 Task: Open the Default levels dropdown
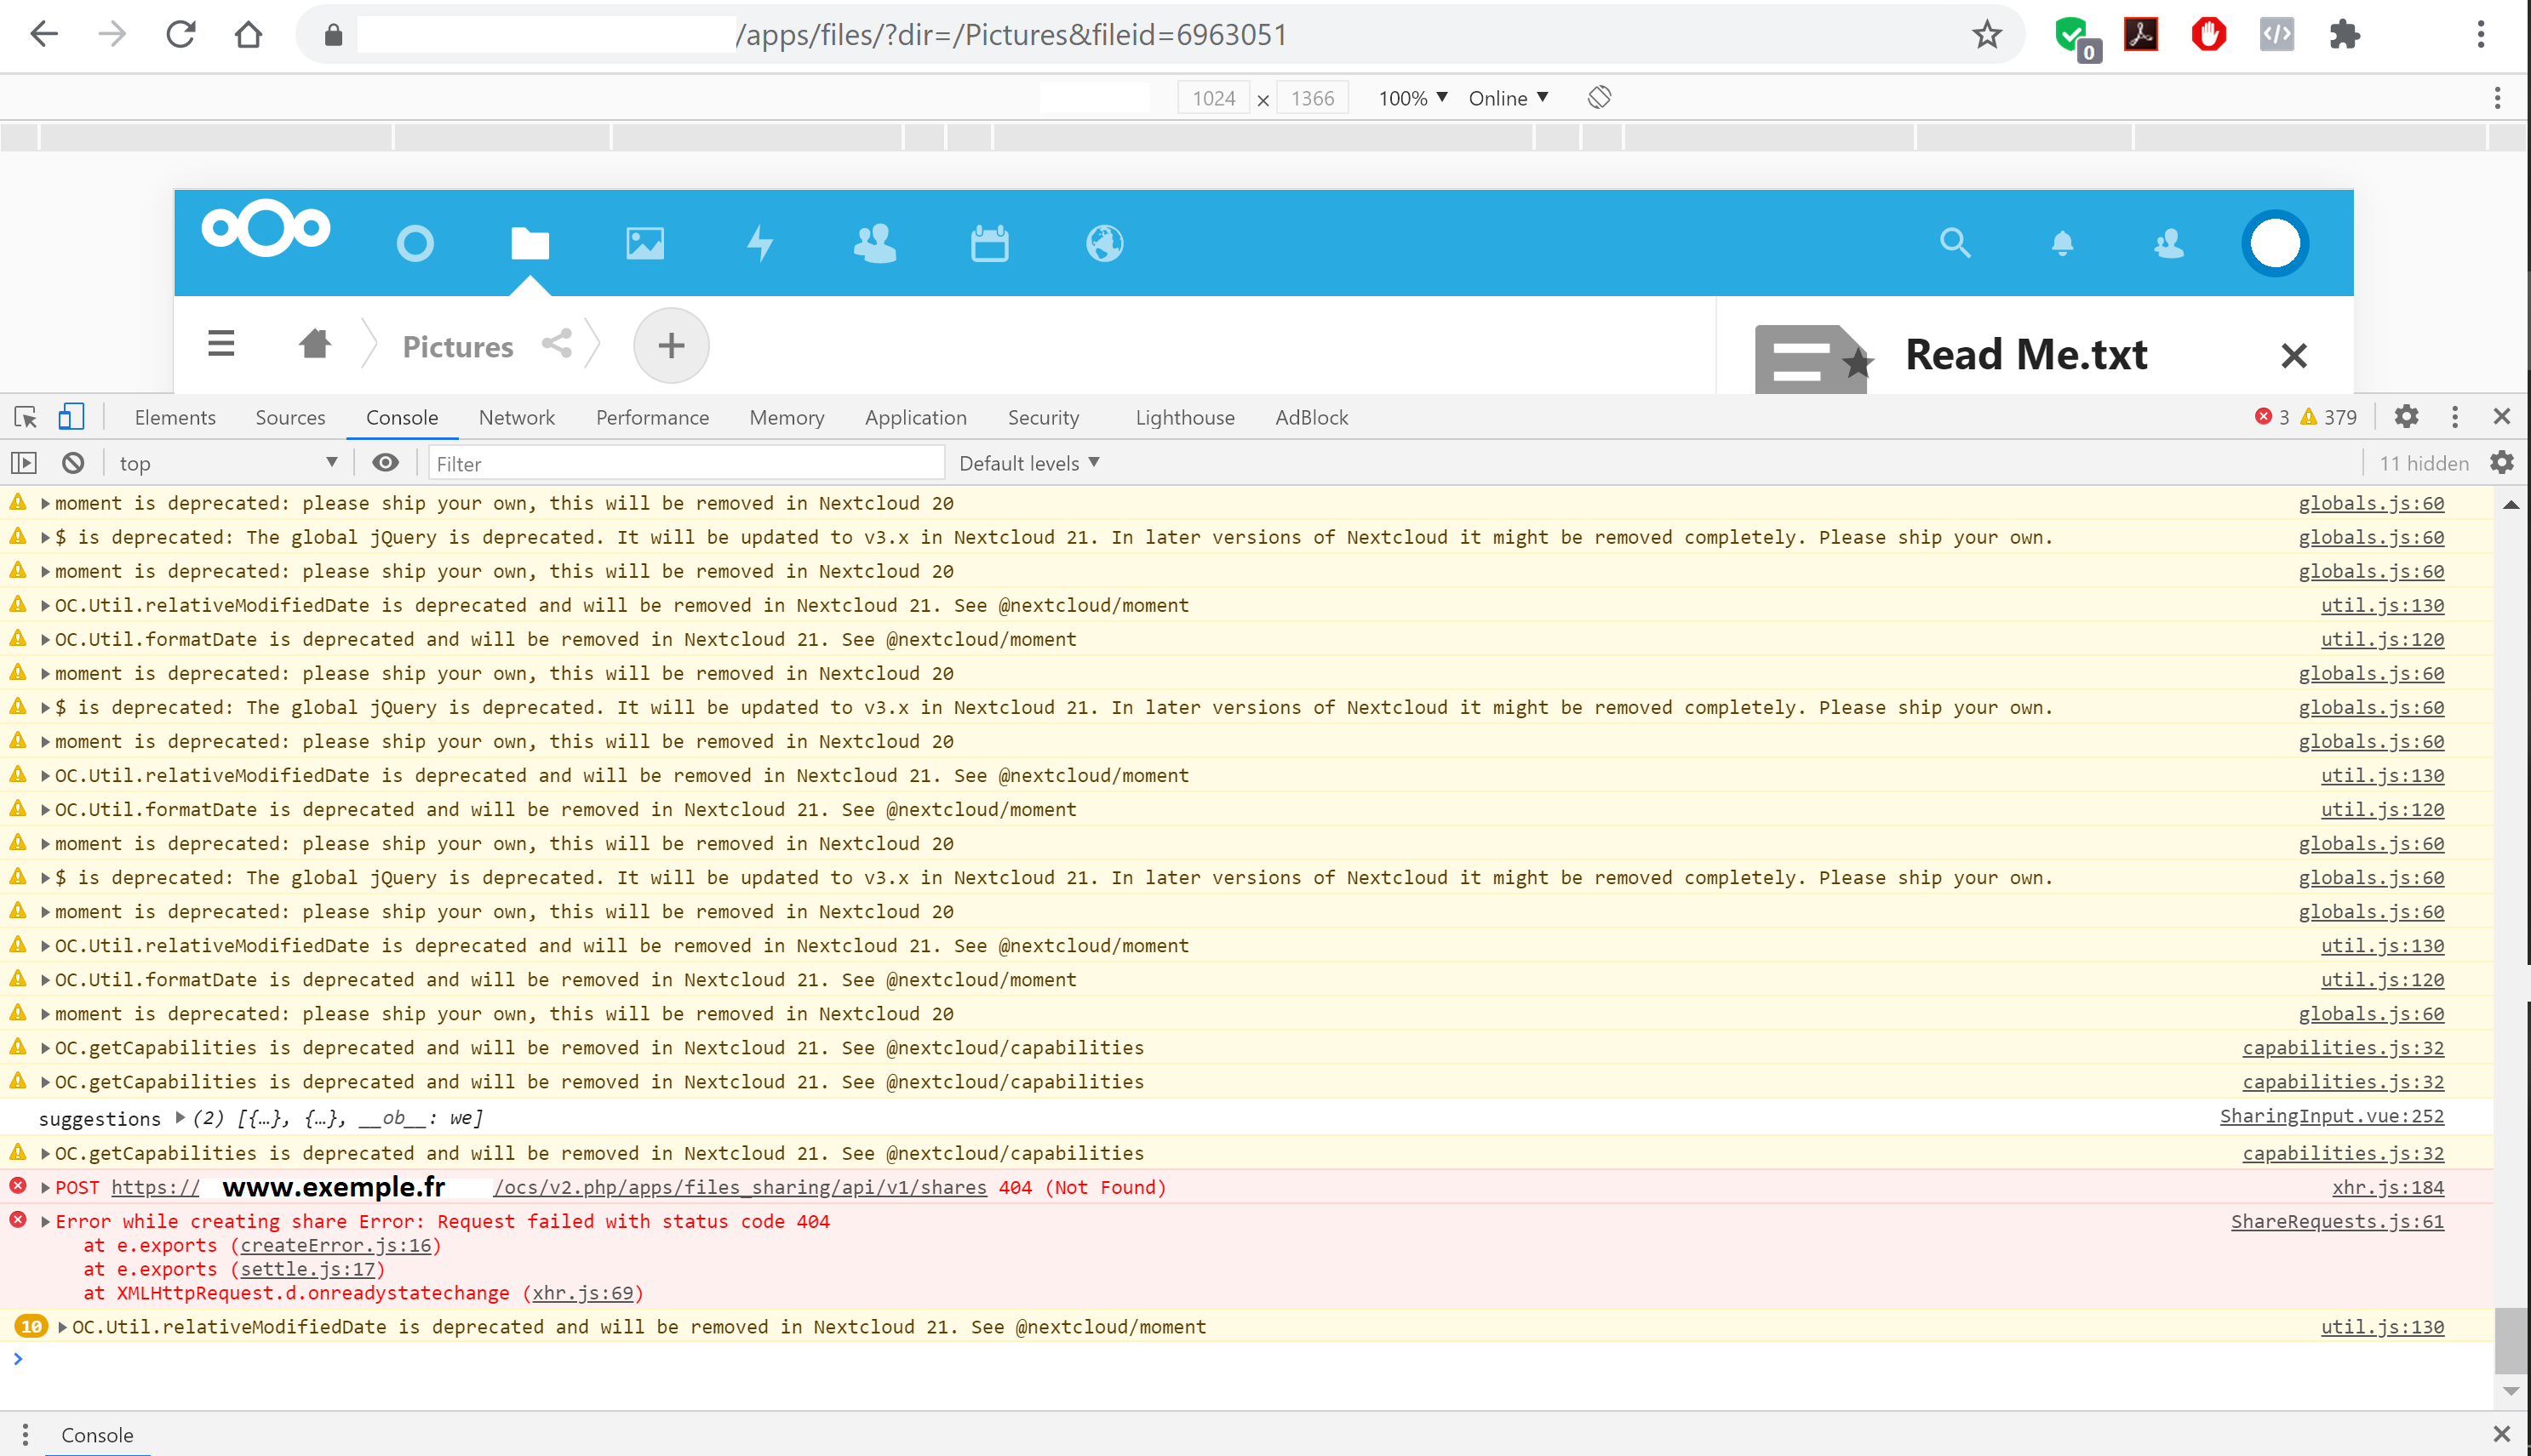click(x=1028, y=462)
